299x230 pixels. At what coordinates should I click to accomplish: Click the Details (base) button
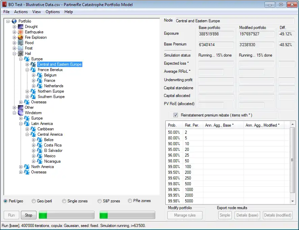(x=247, y=215)
